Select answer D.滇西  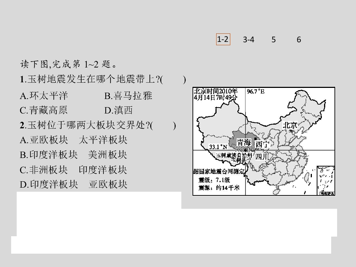click(118, 111)
